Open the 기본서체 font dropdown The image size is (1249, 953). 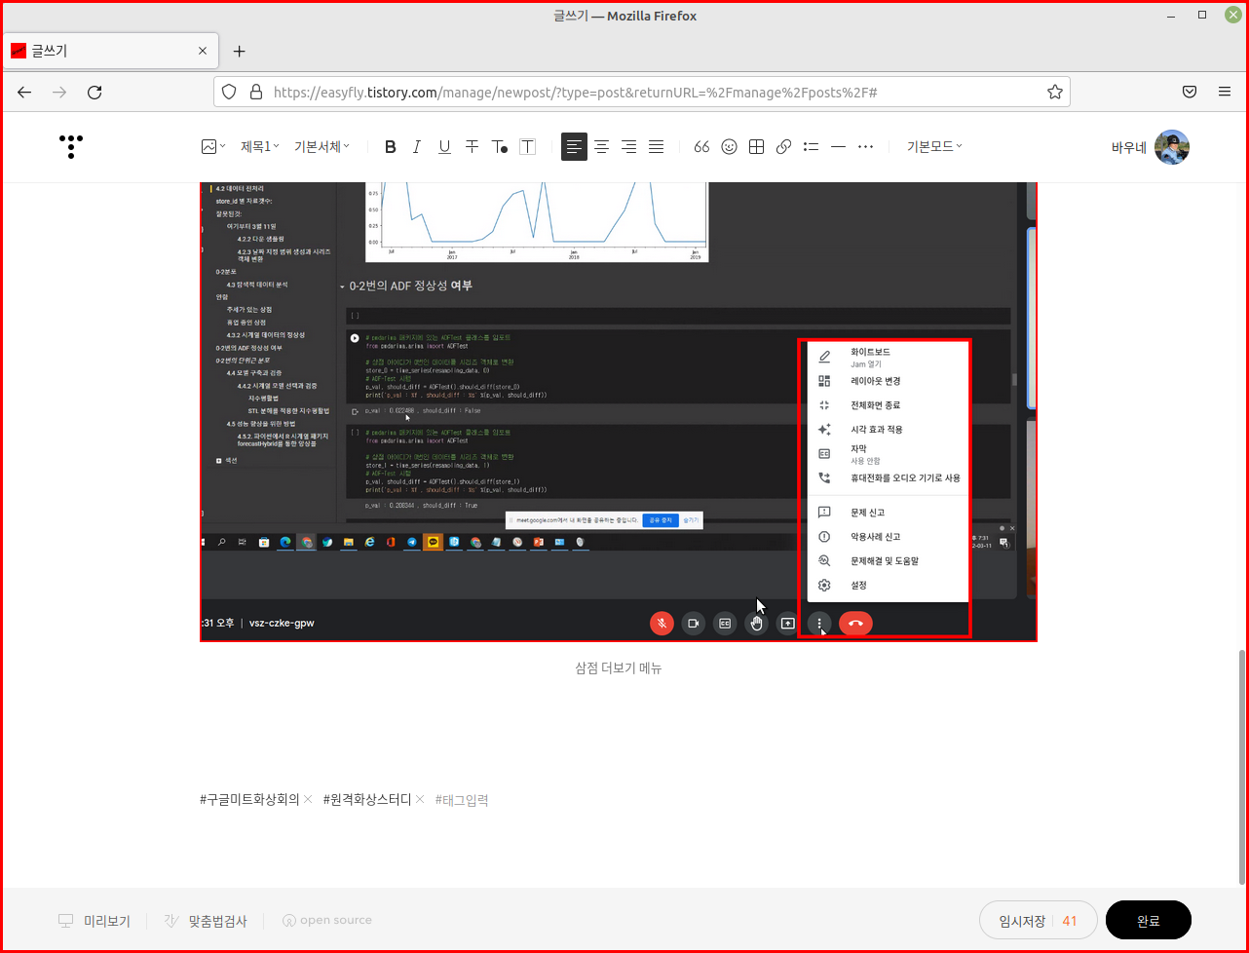coord(322,147)
